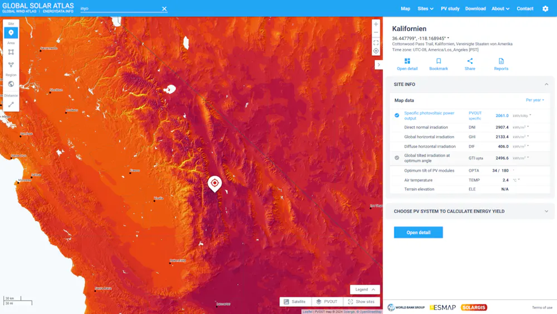Open Contact page
Screen dimensions: 557x314
pyautogui.click(x=525, y=8)
